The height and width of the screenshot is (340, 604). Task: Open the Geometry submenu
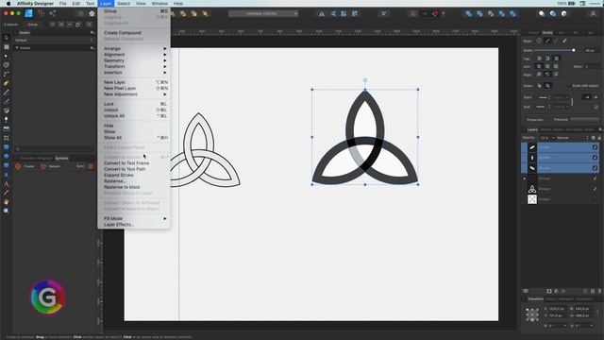[134, 60]
